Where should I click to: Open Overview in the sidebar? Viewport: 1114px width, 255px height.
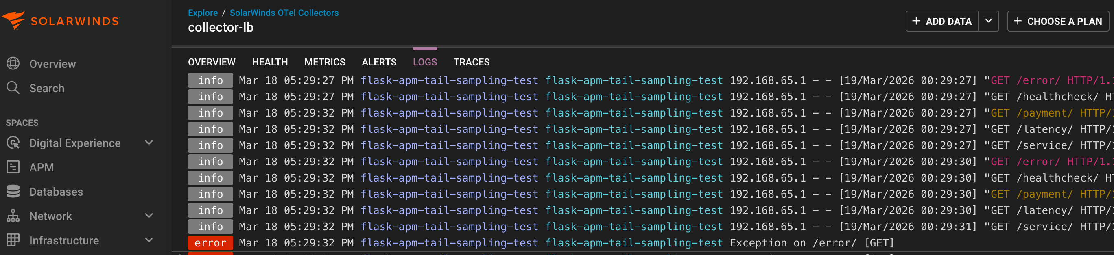[52, 64]
